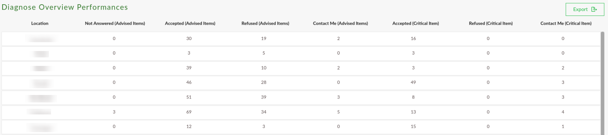Click the Diagnose Overview Performances title
The width and height of the screenshot is (608, 135).
pos(65,7)
